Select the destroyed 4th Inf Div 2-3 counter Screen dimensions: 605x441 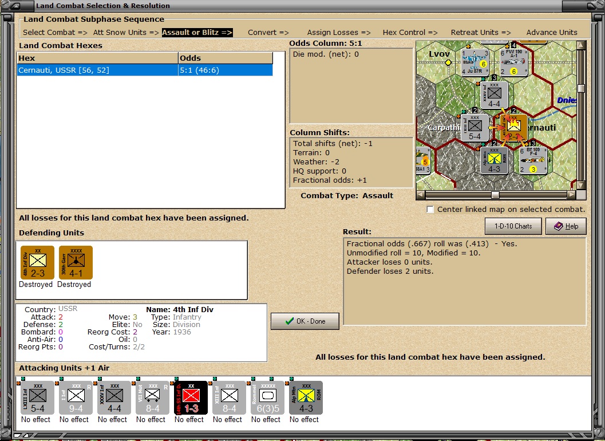tap(37, 262)
